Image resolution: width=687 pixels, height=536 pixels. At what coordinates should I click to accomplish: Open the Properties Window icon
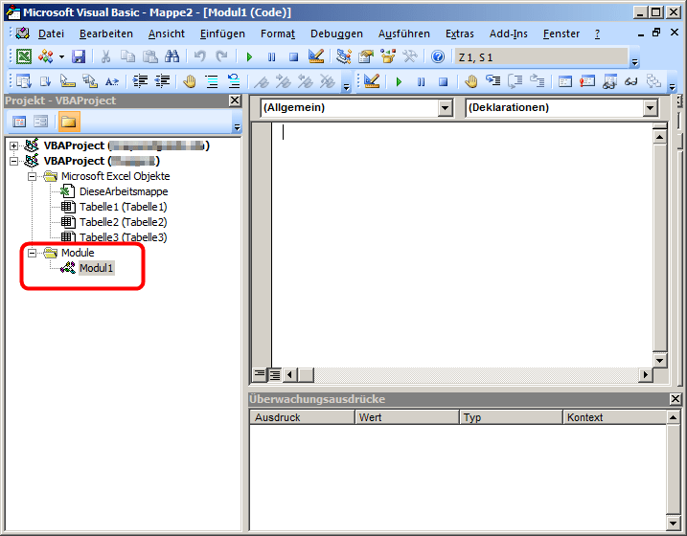click(x=366, y=56)
